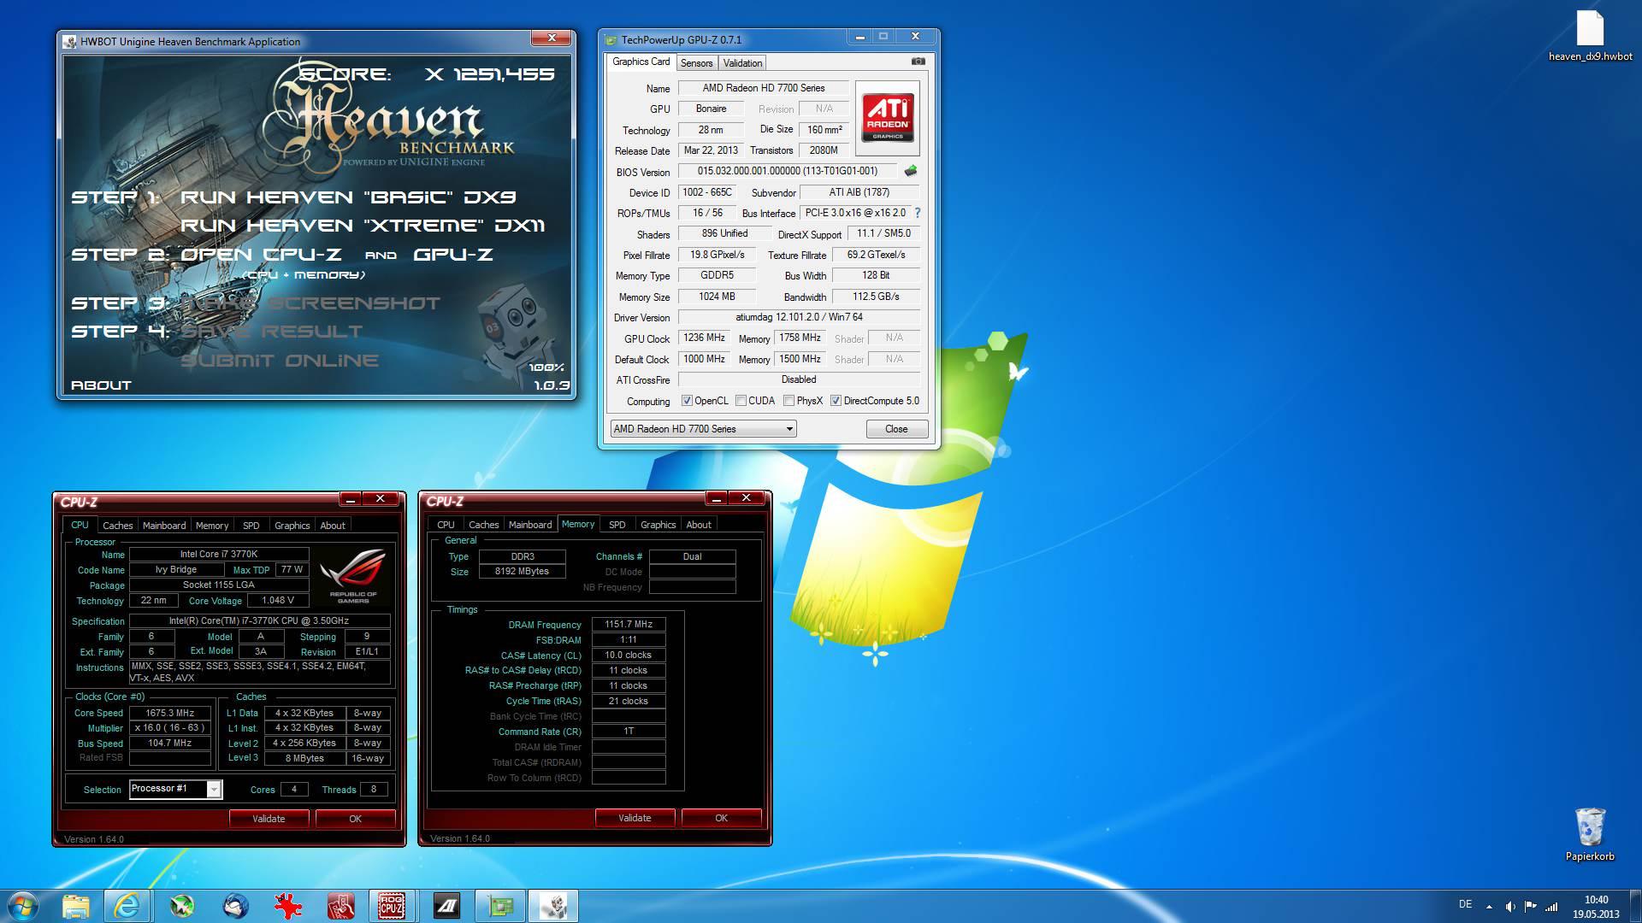Switch to HWBOT Heaven robot taskbar icon
The height and width of the screenshot is (923, 1642).
pos(553,906)
